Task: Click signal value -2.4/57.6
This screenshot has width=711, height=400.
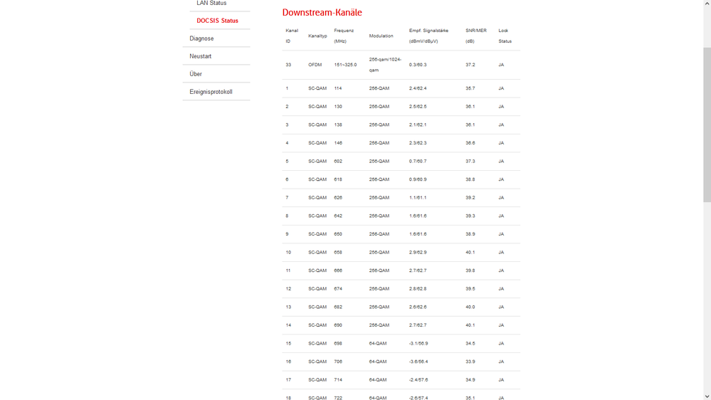Action: tap(418, 379)
